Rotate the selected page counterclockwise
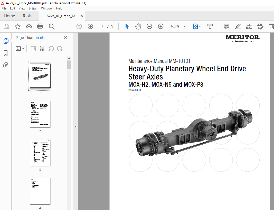The image size is (274, 210). tap(51, 48)
